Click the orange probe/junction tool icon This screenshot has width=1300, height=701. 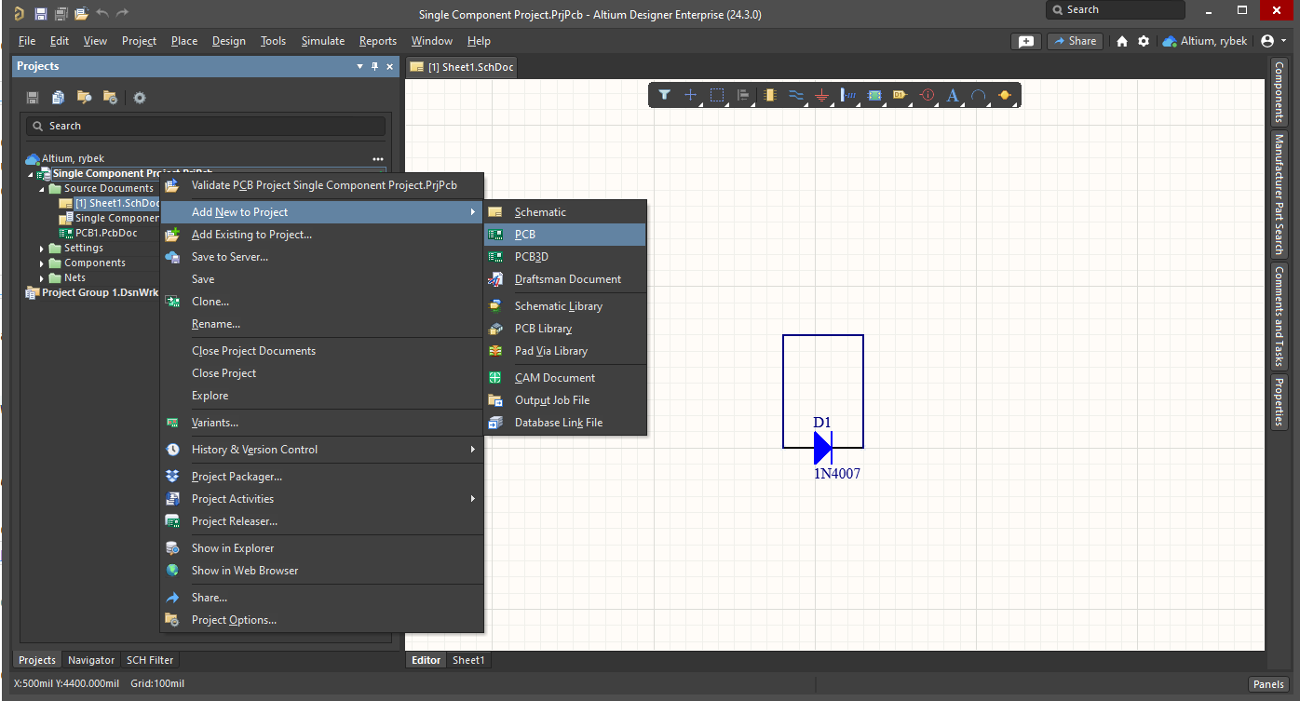[1005, 95]
